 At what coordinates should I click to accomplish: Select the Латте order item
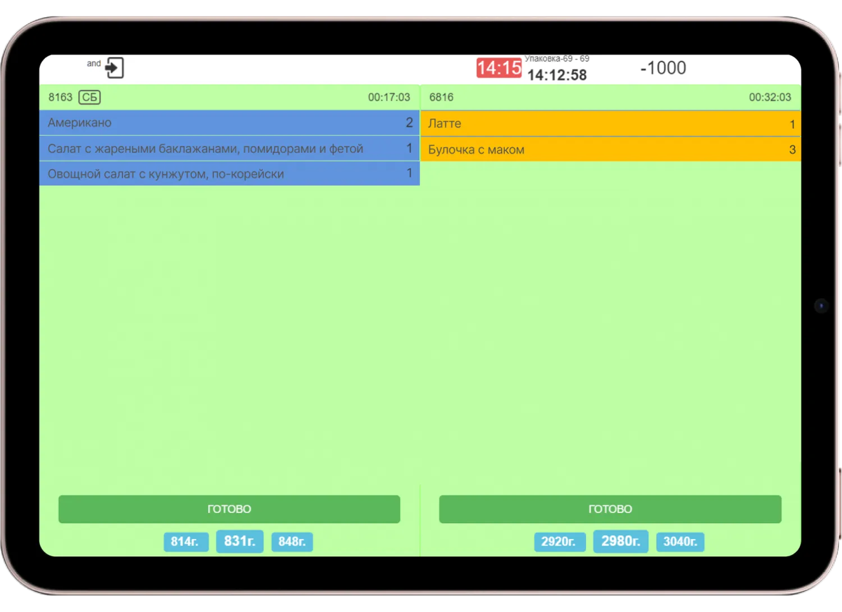(610, 124)
